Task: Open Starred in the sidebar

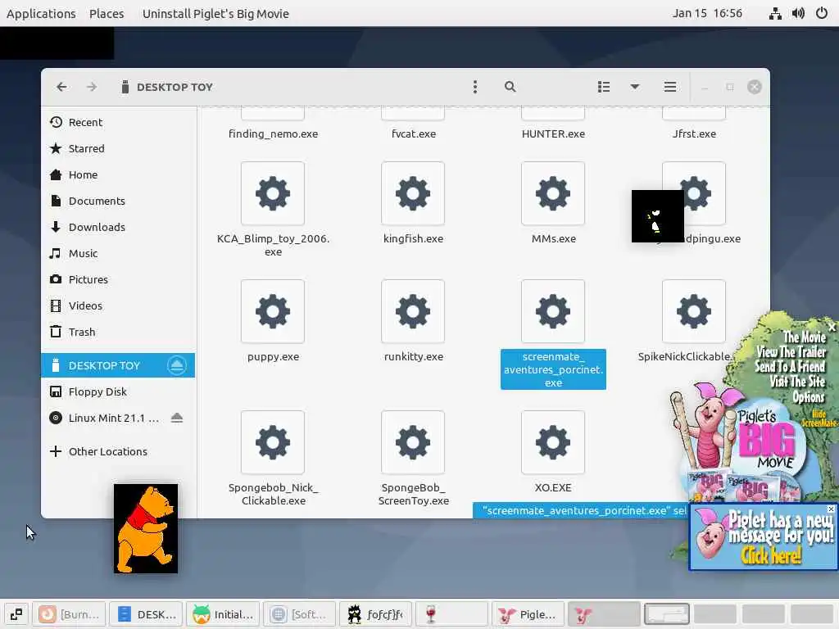Action: click(118, 148)
